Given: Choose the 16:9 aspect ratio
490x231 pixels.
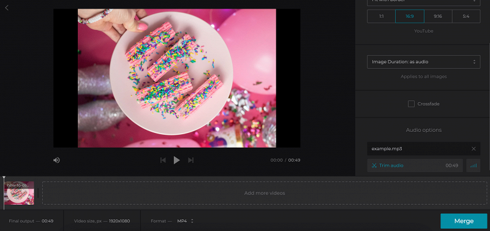Looking at the screenshot, I should pyautogui.click(x=410, y=17).
